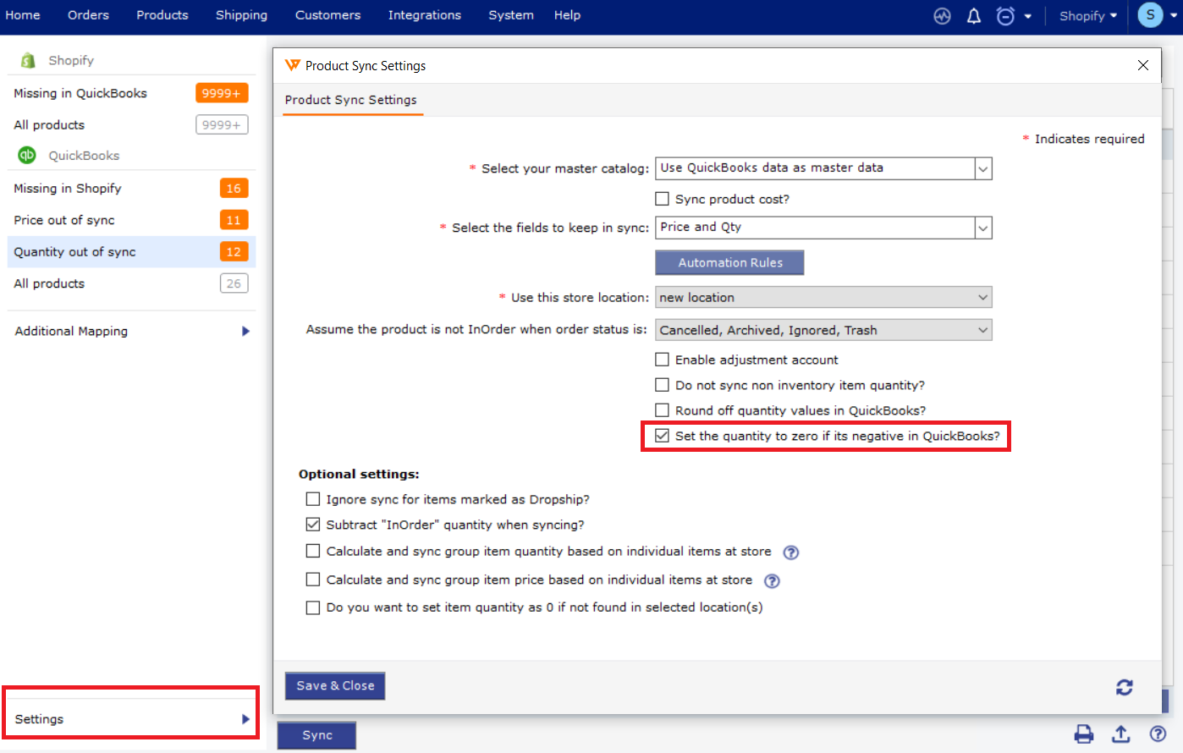Click the 12 badge for Quantity out of sync

[x=234, y=252]
